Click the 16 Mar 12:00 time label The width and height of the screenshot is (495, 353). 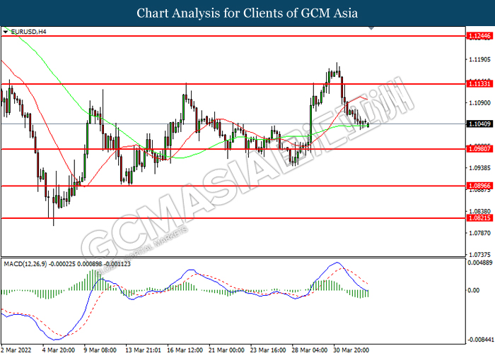(185, 350)
